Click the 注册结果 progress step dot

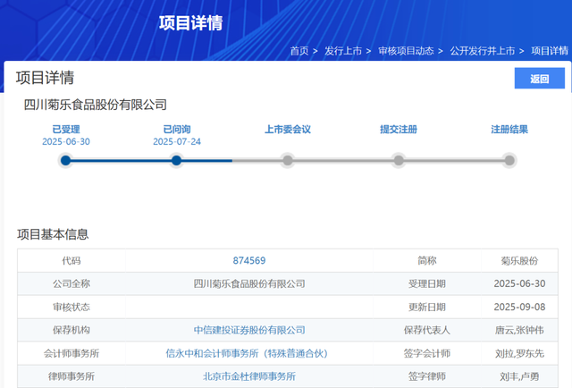509,161
